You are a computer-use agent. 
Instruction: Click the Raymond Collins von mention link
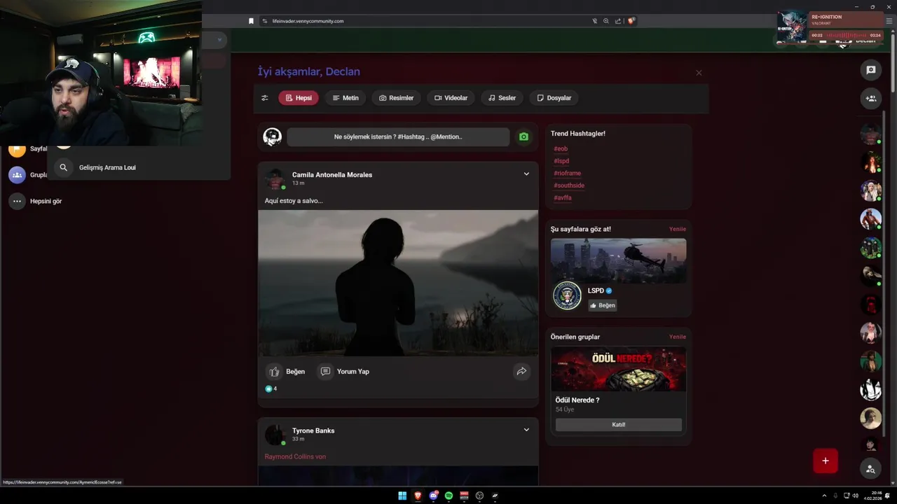pyautogui.click(x=295, y=456)
